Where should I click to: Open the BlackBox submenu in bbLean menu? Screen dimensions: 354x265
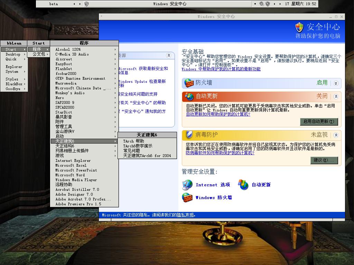tap(14, 84)
